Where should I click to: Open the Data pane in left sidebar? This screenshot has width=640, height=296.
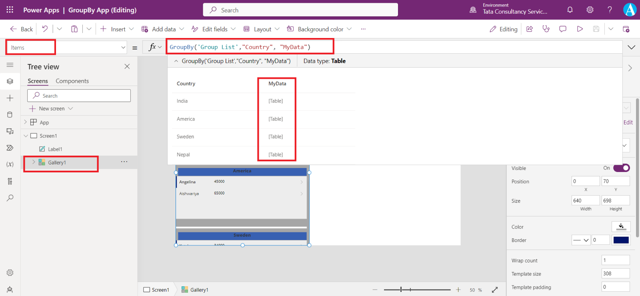tap(10, 115)
